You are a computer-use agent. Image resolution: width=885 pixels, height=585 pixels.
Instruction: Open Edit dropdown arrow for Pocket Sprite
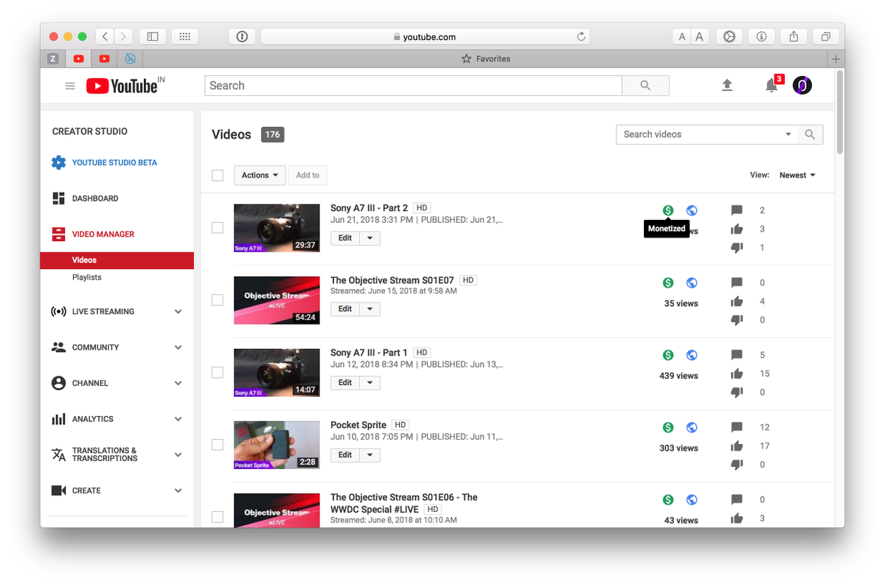click(370, 455)
